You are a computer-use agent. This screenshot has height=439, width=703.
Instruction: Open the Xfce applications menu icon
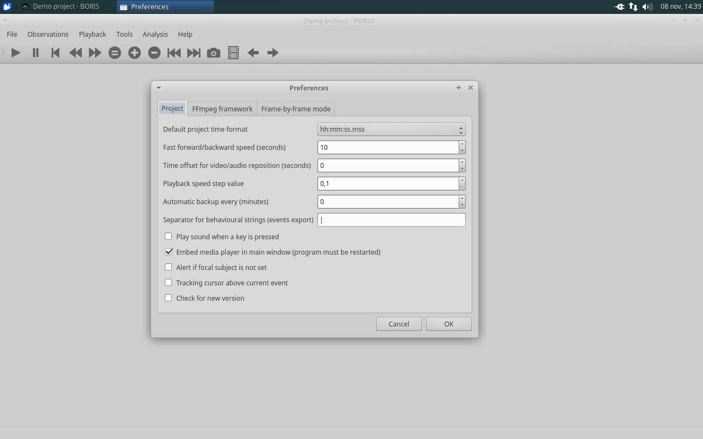[7, 7]
